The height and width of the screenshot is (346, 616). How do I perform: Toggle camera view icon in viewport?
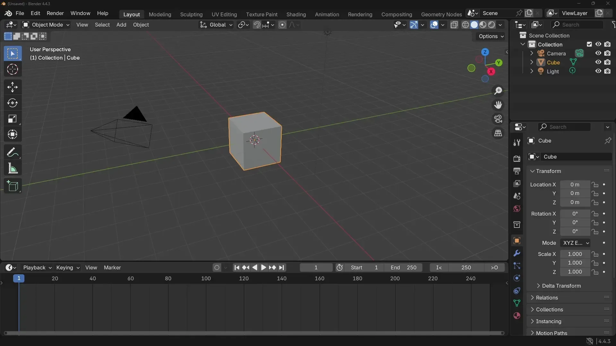(x=498, y=119)
